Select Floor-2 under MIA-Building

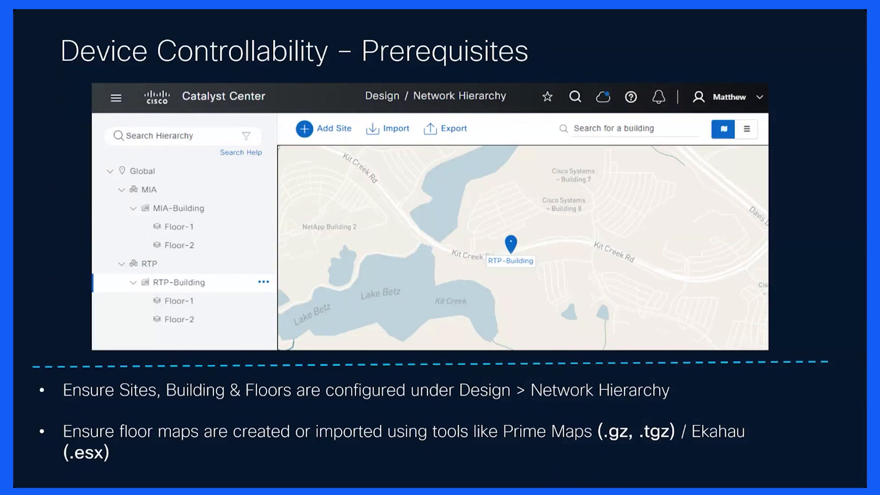click(179, 245)
